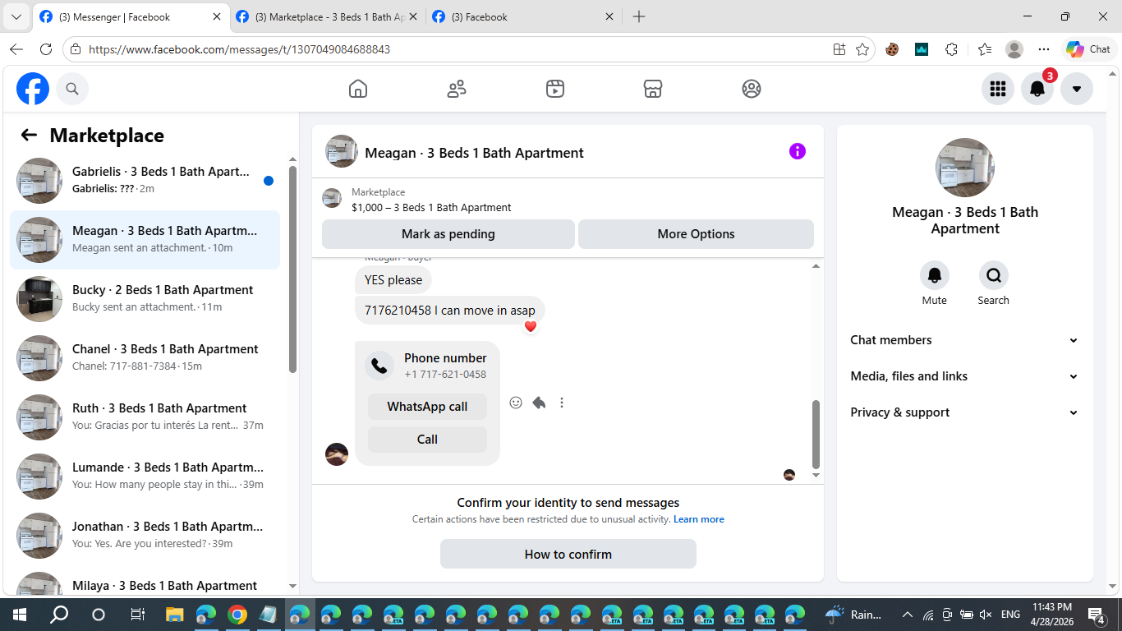The image size is (1122, 631).
Task: Search in the Meagan conversation
Action: 994,275
